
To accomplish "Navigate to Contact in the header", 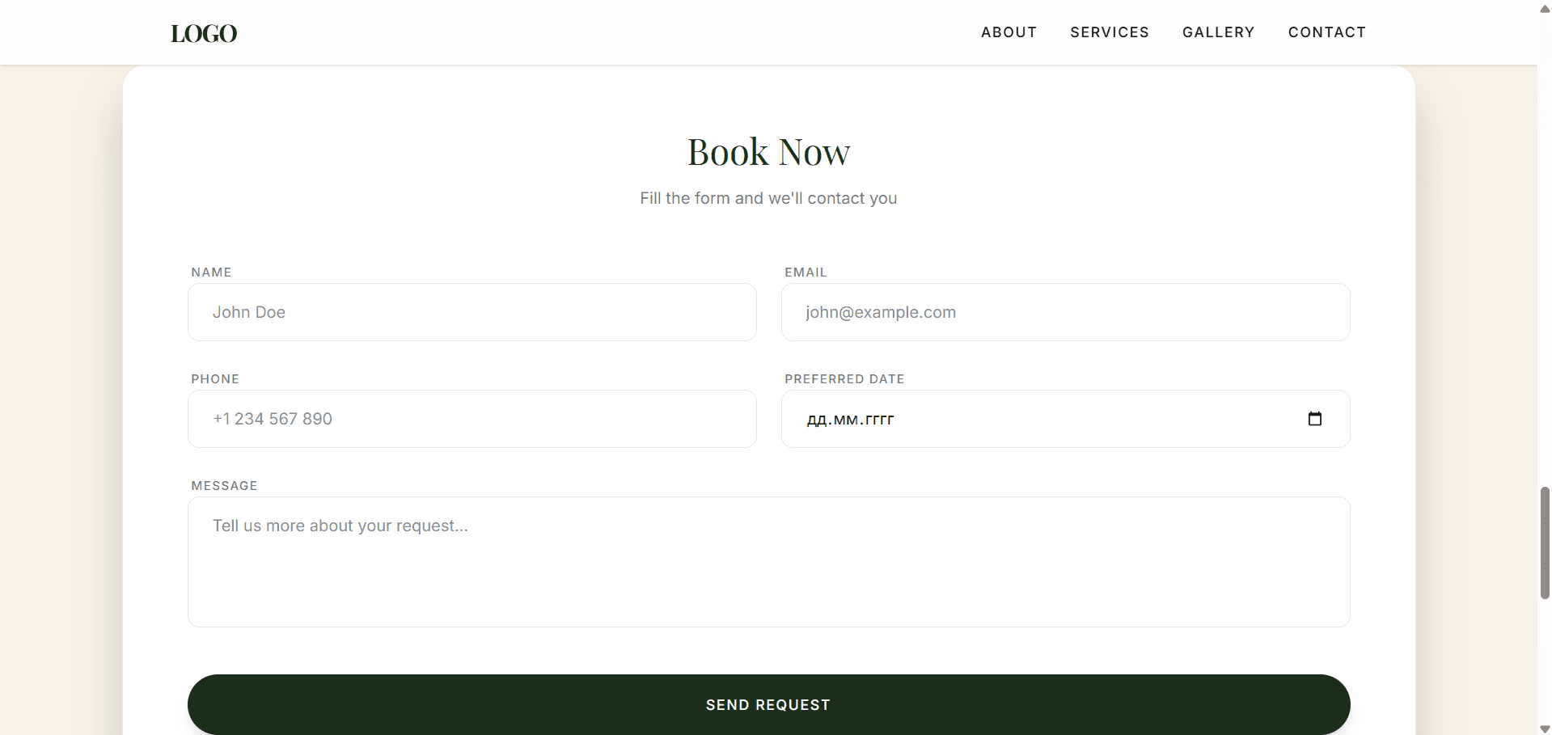I will 1326,32.
